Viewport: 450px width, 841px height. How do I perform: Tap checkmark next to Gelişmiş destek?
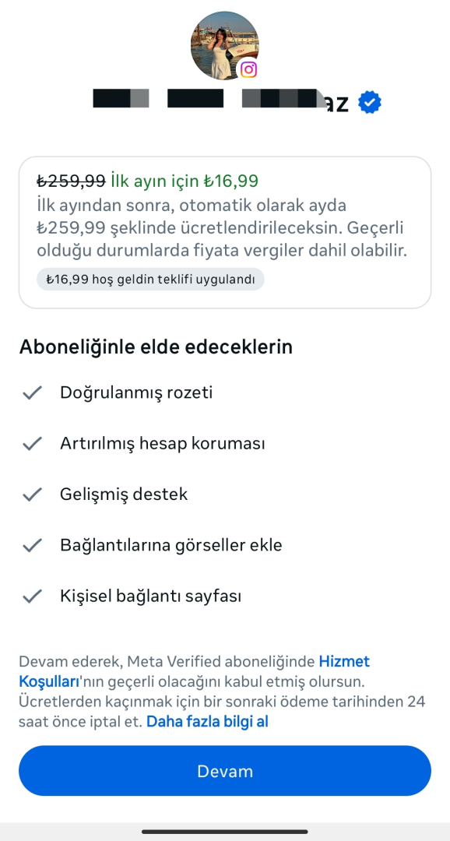[32, 494]
